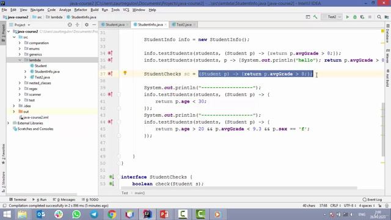This screenshot has width=391, height=220.
Task: Click the 'lambda' breadcrumb in navigation bar
Action: (57, 17)
